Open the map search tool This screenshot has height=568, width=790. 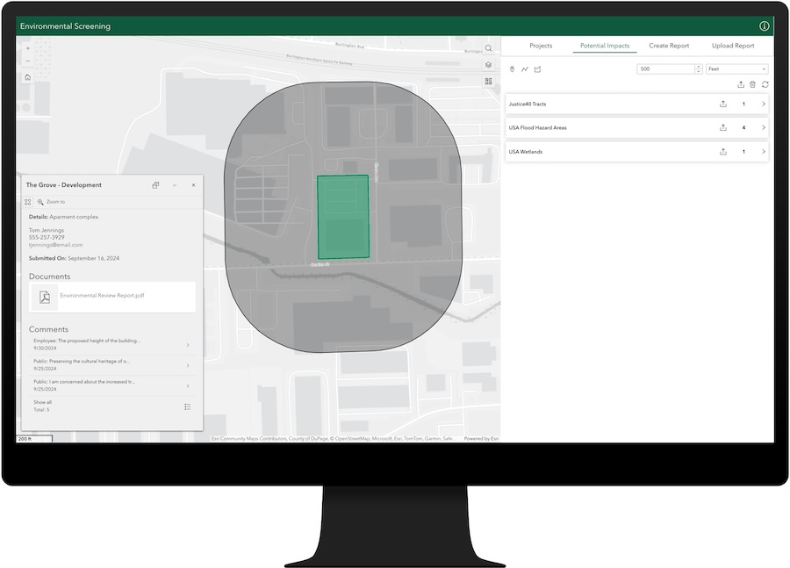click(488, 48)
